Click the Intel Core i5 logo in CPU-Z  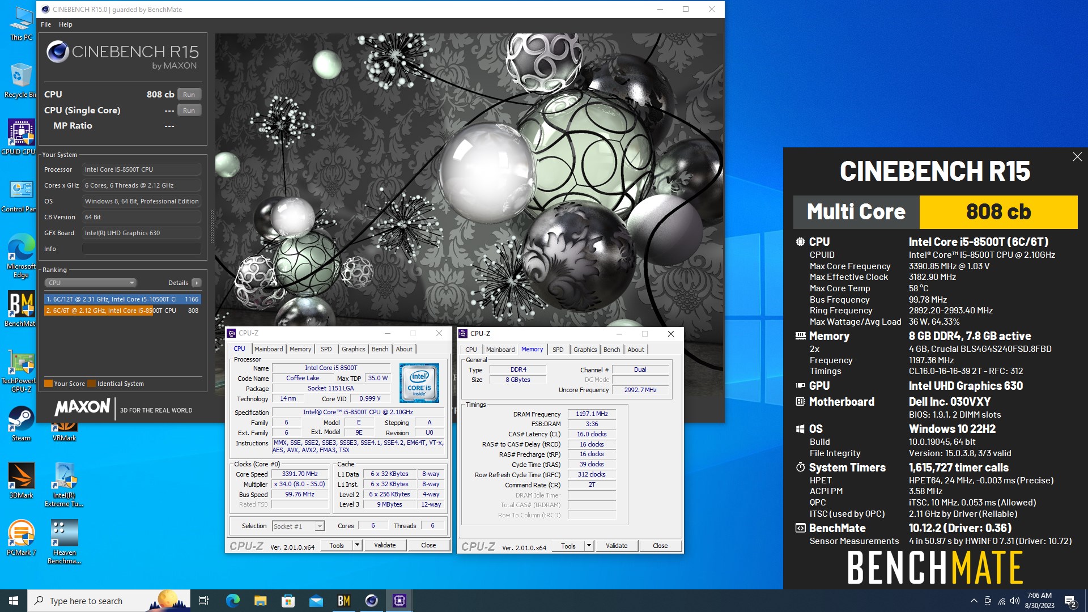pyautogui.click(x=419, y=384)
